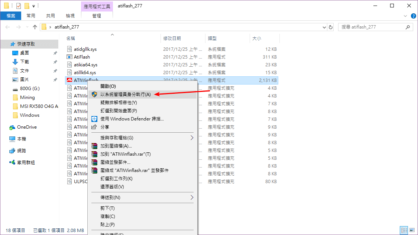Click the Windows Defender scan shield icon
The image size is (418, 235).
tap(94, 119)
